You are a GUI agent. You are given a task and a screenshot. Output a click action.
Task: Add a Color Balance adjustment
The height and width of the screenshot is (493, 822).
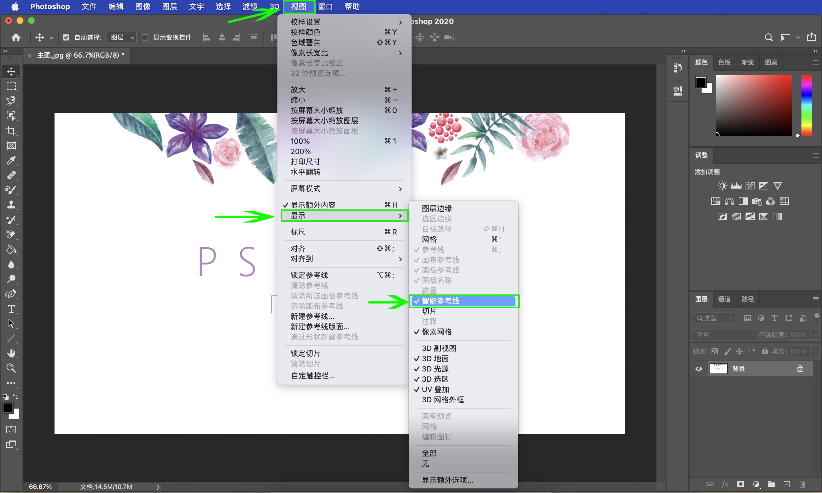point(729,201)
